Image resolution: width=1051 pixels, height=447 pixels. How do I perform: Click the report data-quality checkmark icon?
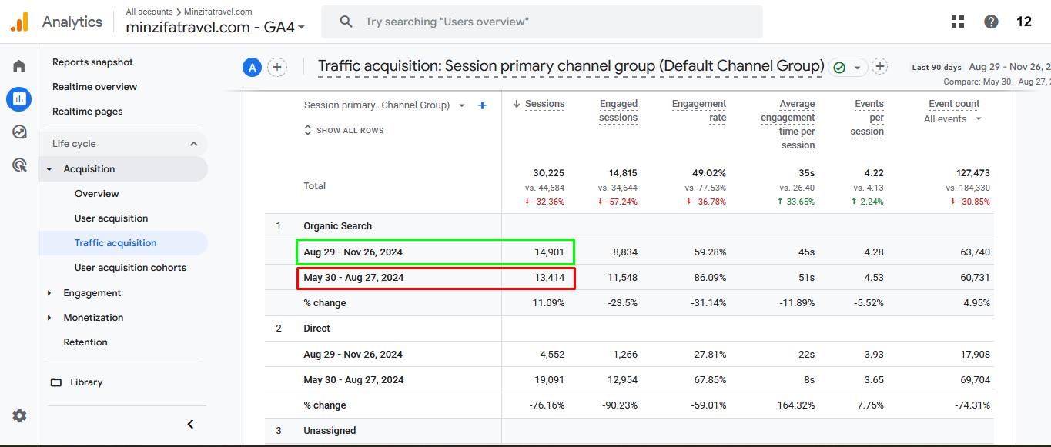click(x=839, y=67)
